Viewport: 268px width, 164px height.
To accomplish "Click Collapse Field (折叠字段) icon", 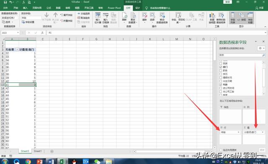I will 67,21.
